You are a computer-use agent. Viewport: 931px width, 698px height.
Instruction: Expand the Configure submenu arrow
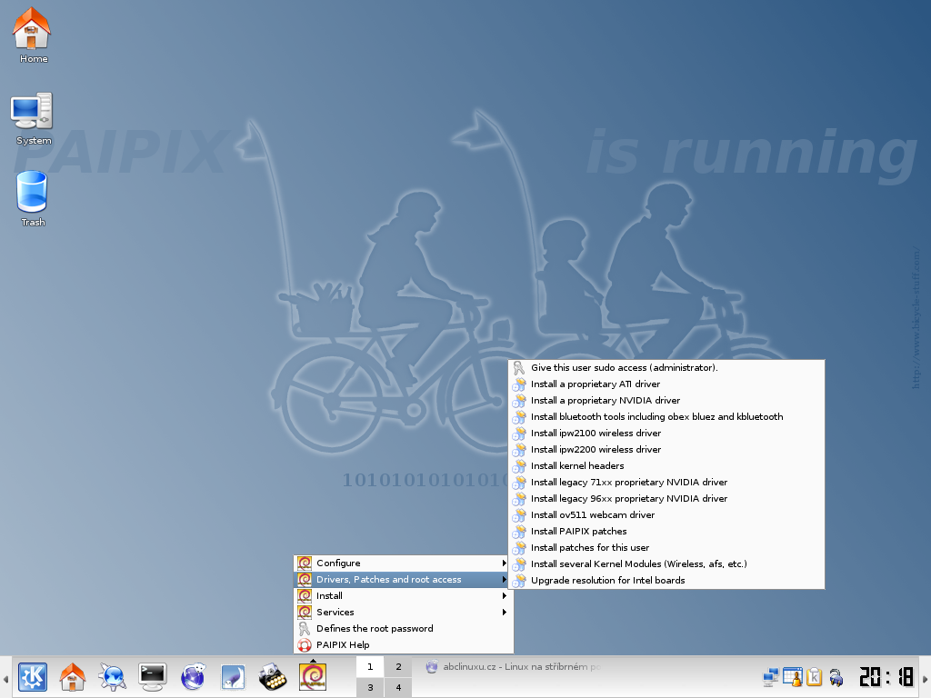(504, 563)
